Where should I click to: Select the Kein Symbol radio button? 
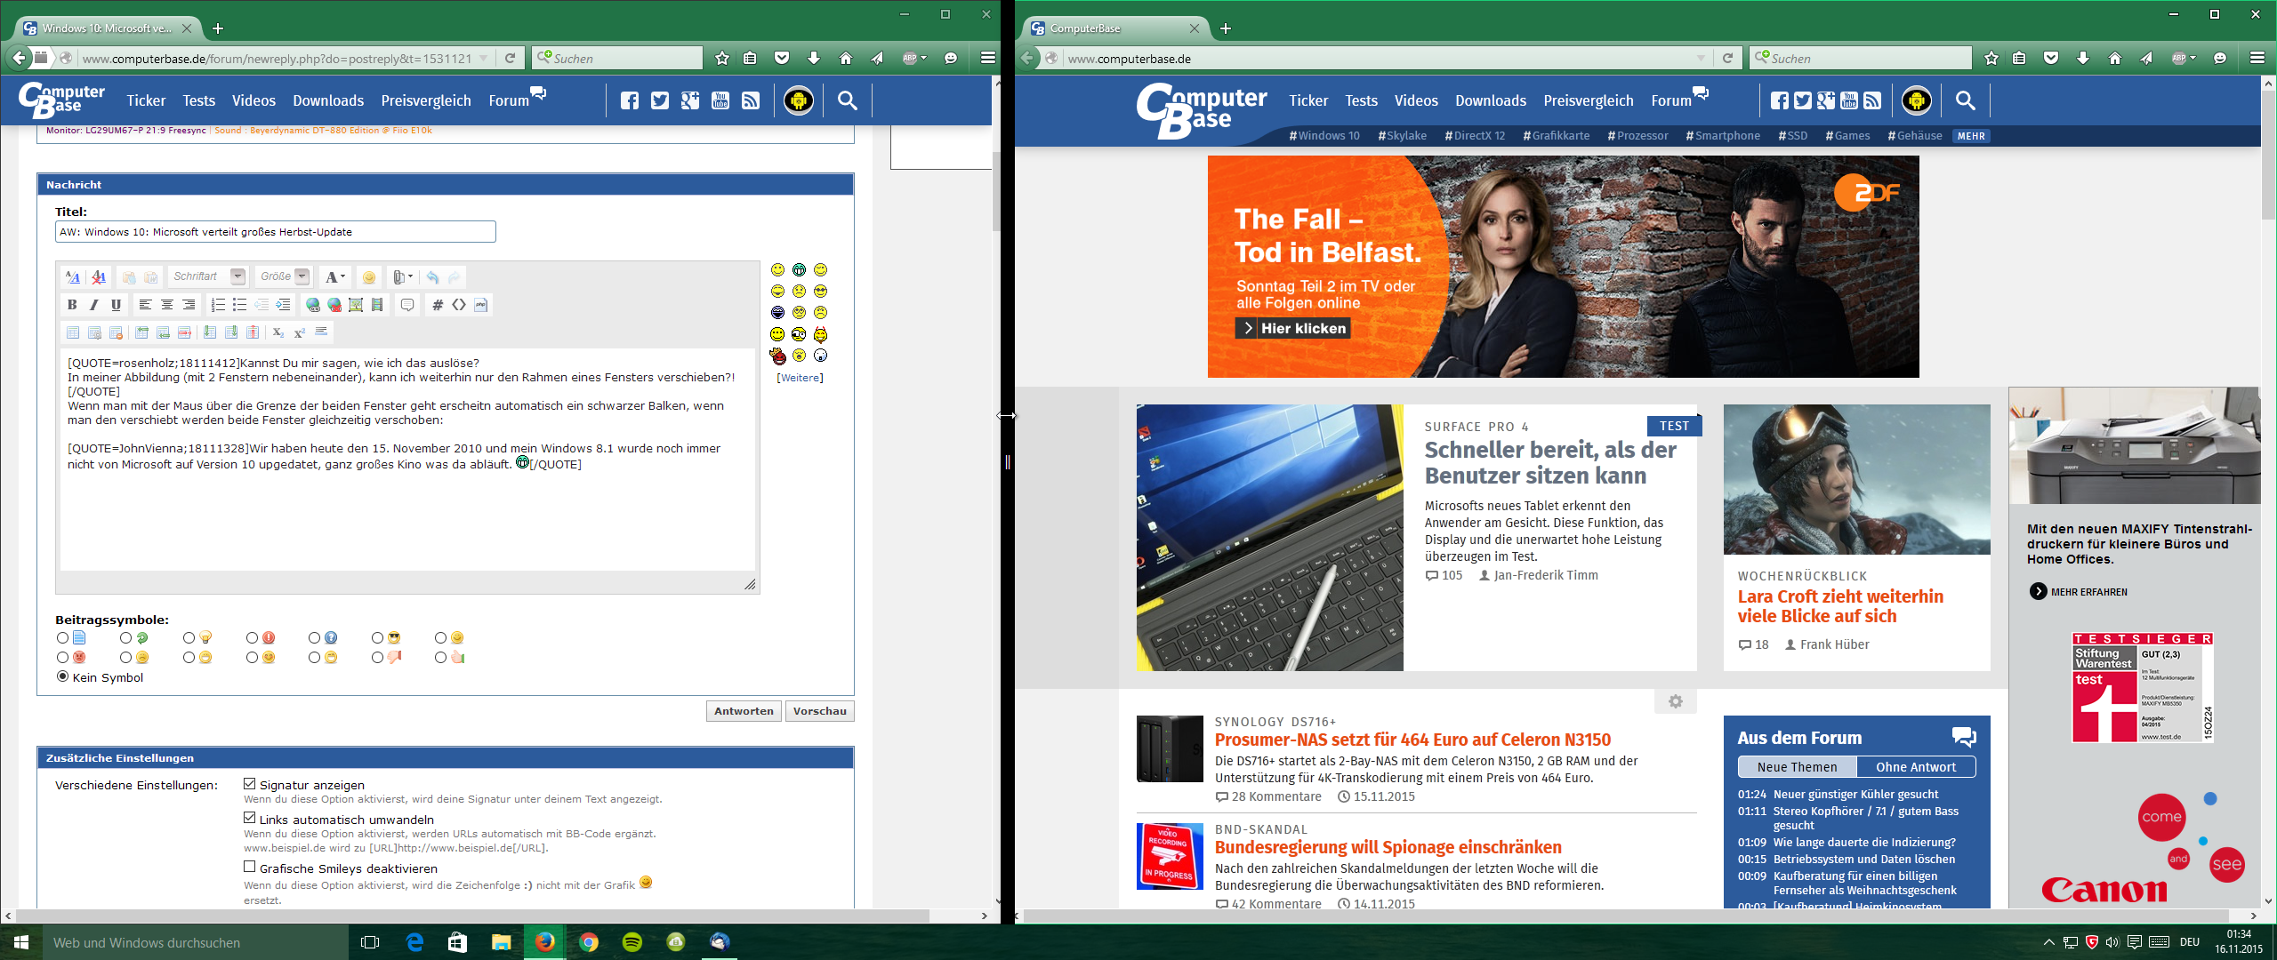62,676
